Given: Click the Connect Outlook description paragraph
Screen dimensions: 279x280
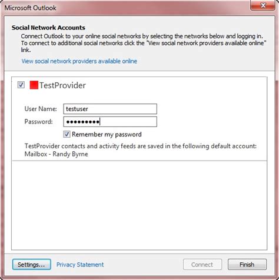Looking at the screenshot, I should pos(143,43).
